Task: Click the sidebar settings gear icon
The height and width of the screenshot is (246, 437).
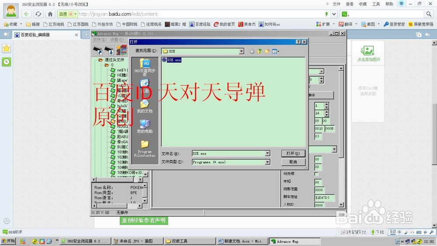Action: tap(7, 221)
